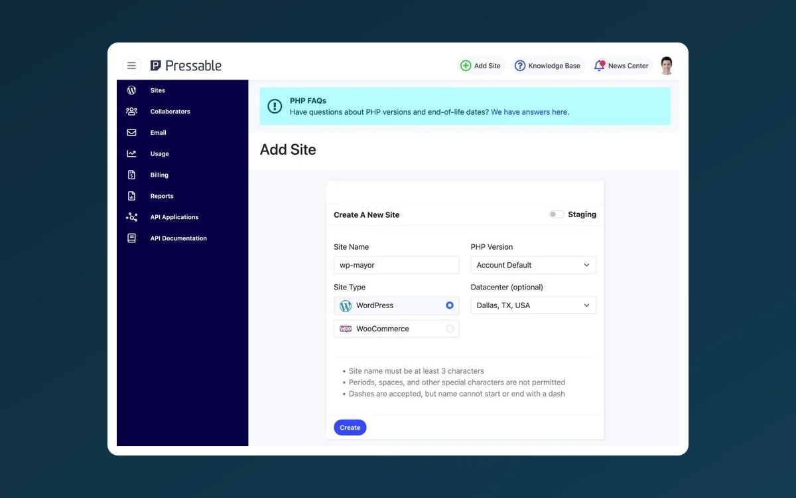796x498 pixels.
Task: Click the Knowledge Base question mark icon
Action: click(x=520, y=66)
